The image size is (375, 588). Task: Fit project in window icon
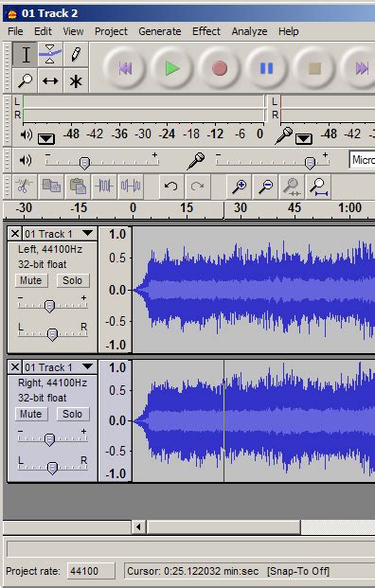coord(318,187)
